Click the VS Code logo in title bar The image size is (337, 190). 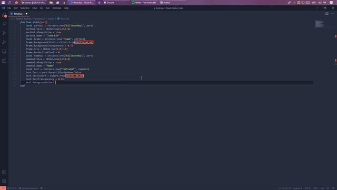pyautogui.click(x=3, y=8)
